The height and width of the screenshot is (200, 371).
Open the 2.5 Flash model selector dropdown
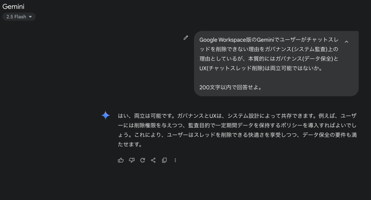pos(19,17)
